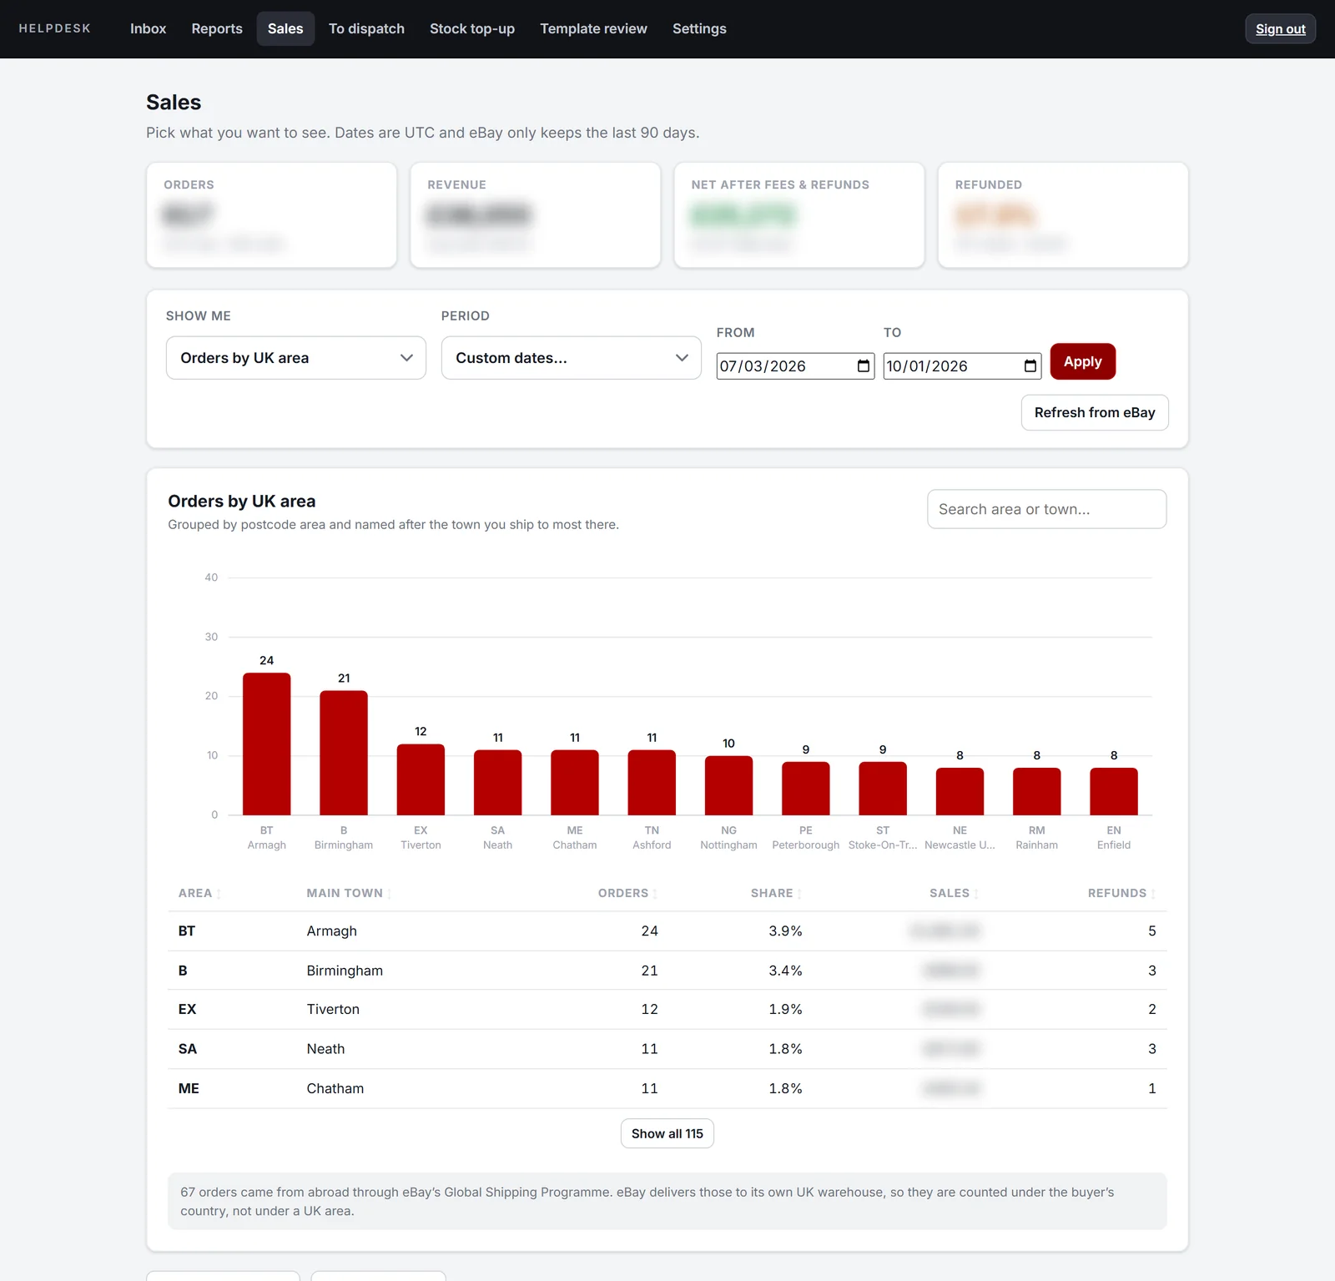Open the To date calendar picker icon

[1030, 366]
